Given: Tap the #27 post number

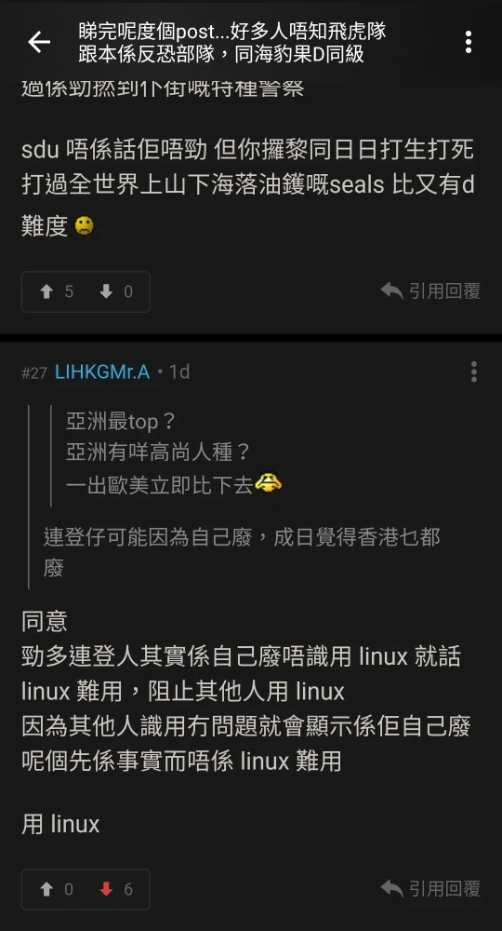Looking at the screenshot, I should (x=33, y=373).
